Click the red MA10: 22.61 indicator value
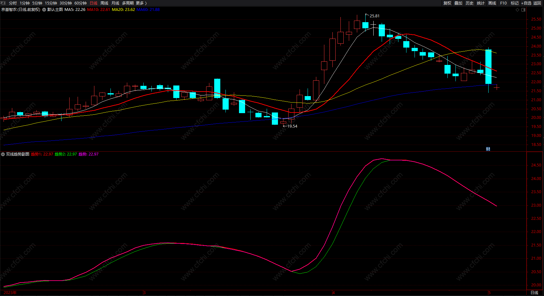Viewport: 544px width, 296px height. point(99,10)
